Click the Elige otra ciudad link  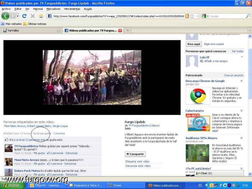click(214, 44)
